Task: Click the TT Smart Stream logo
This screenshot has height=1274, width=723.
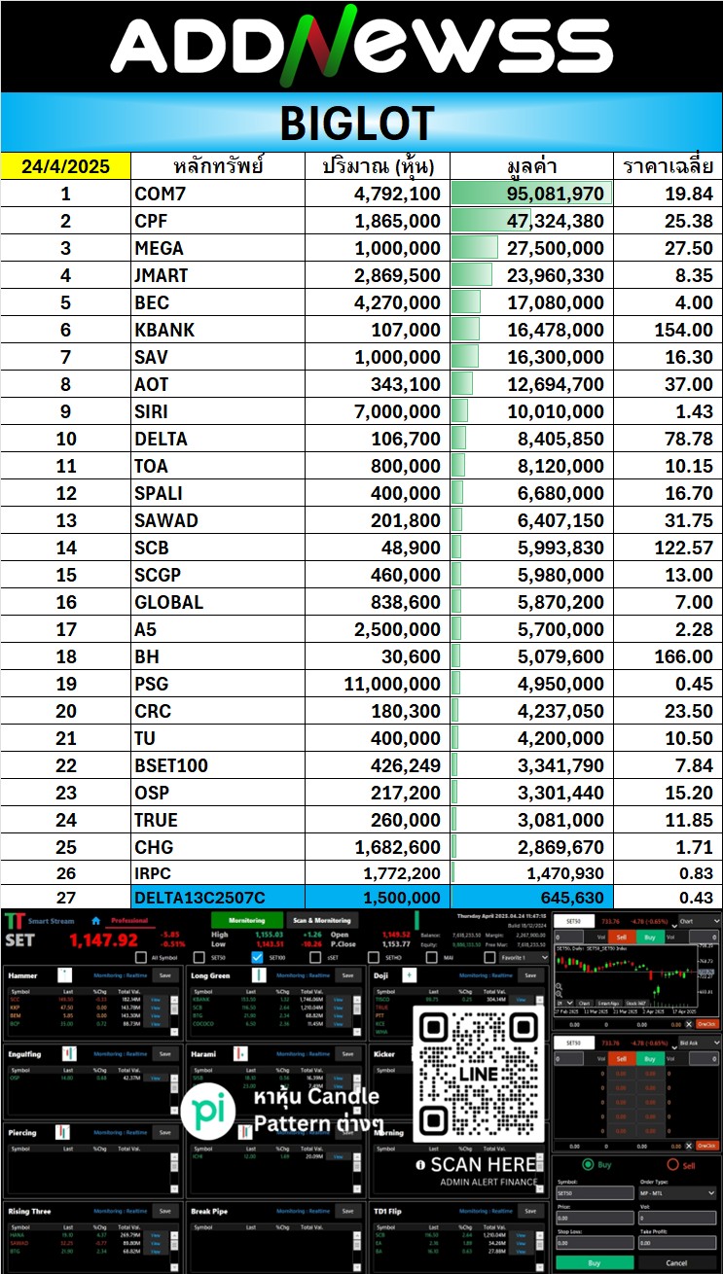Action: [x=16, y=920]
